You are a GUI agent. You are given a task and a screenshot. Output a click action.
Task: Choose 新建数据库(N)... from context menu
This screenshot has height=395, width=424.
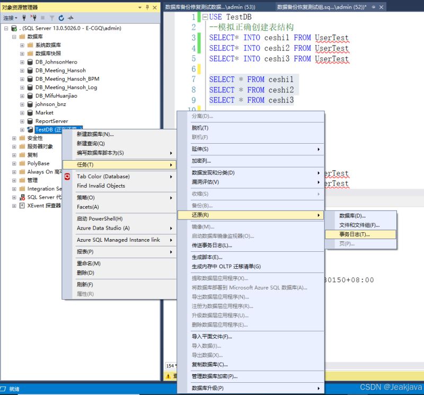coord(119,134)
